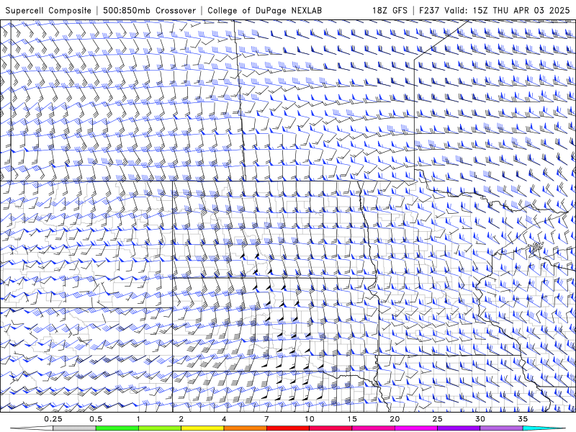Click the "College of DuPage NEXLAB" label

[264, 11]
